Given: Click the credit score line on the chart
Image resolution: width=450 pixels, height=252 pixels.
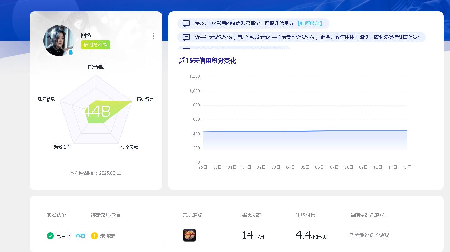Looking at the screenshot, I should point(304,131).
